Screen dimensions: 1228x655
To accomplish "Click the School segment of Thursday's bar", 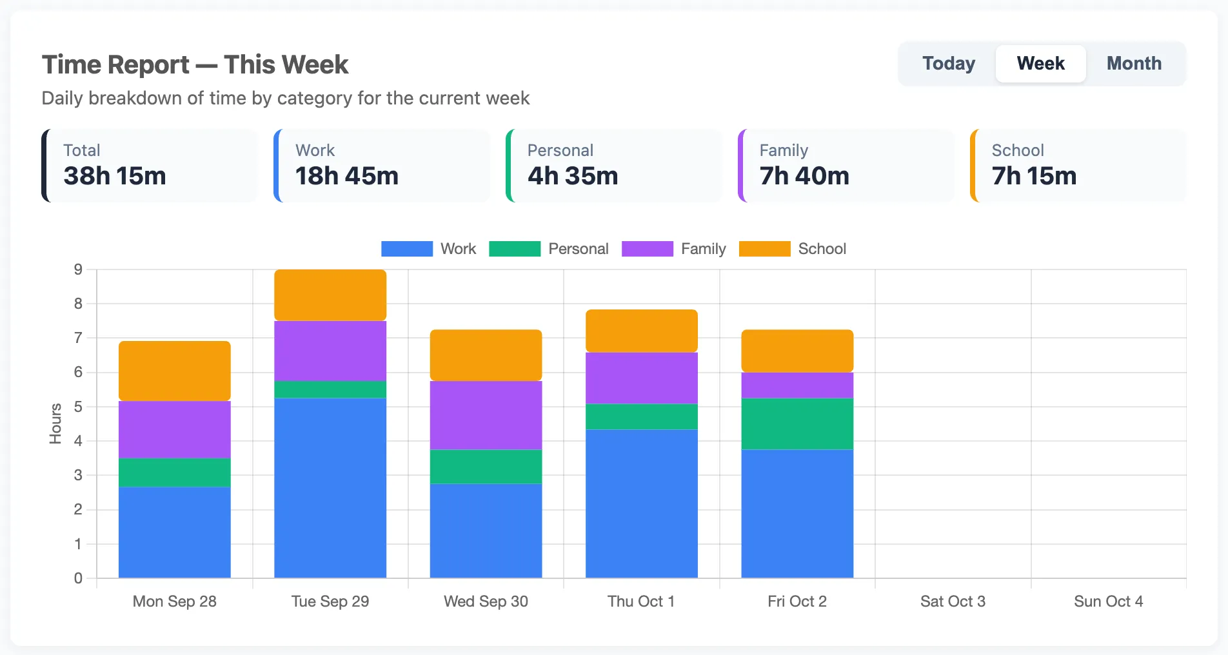I will pos(642,331).
